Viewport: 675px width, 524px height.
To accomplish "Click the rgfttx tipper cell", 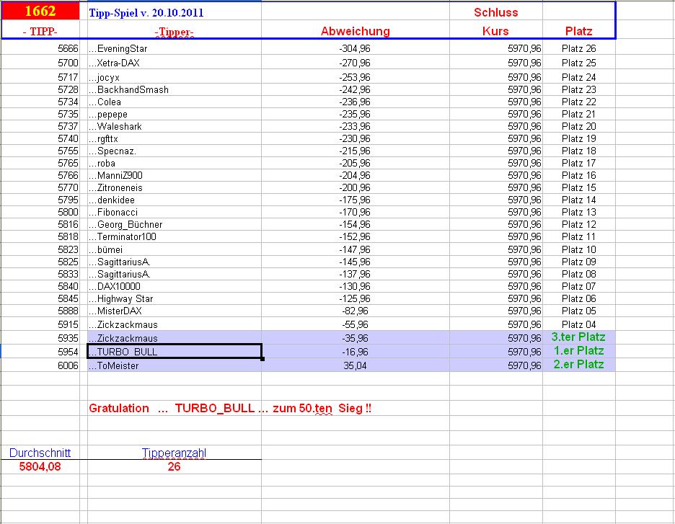I will 175,138.
